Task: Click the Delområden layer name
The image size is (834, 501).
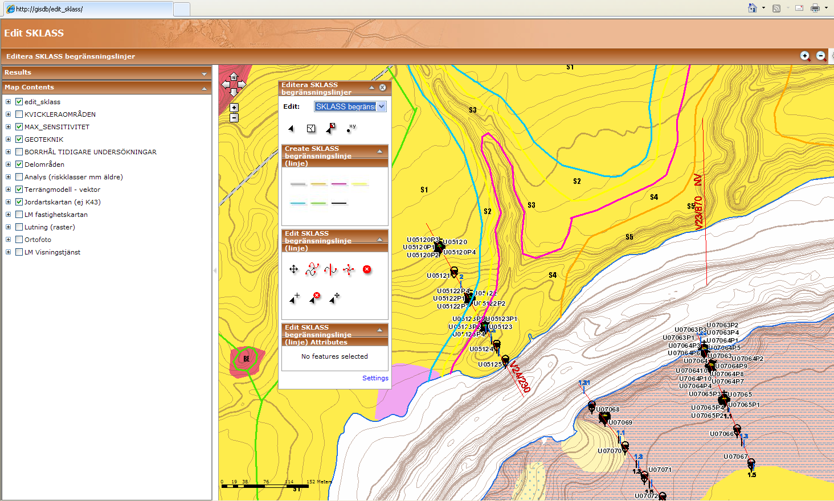Action: pos(44,165)
